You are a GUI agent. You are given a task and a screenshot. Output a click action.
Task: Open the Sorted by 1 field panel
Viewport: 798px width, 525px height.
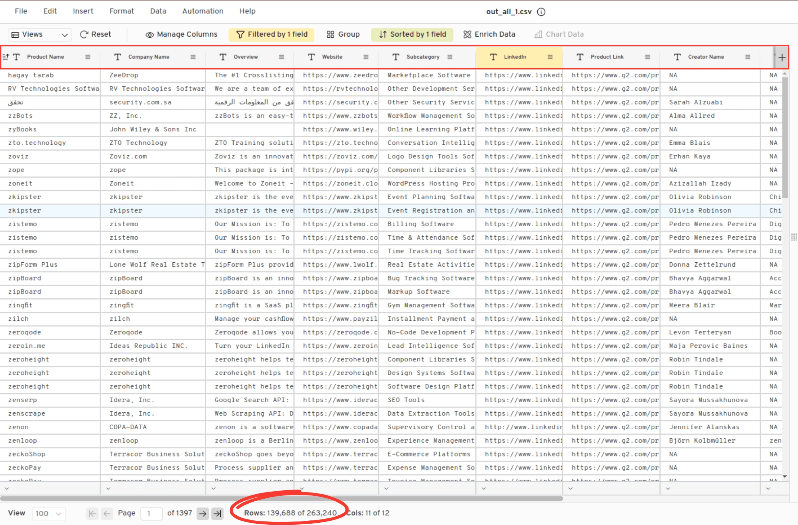[412, 34]
